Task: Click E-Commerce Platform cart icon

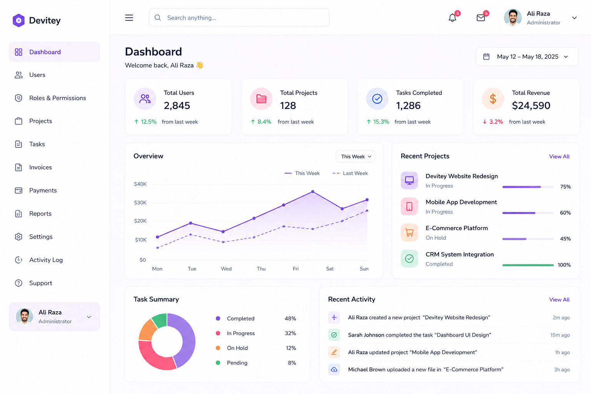Action: click(409, 232)
